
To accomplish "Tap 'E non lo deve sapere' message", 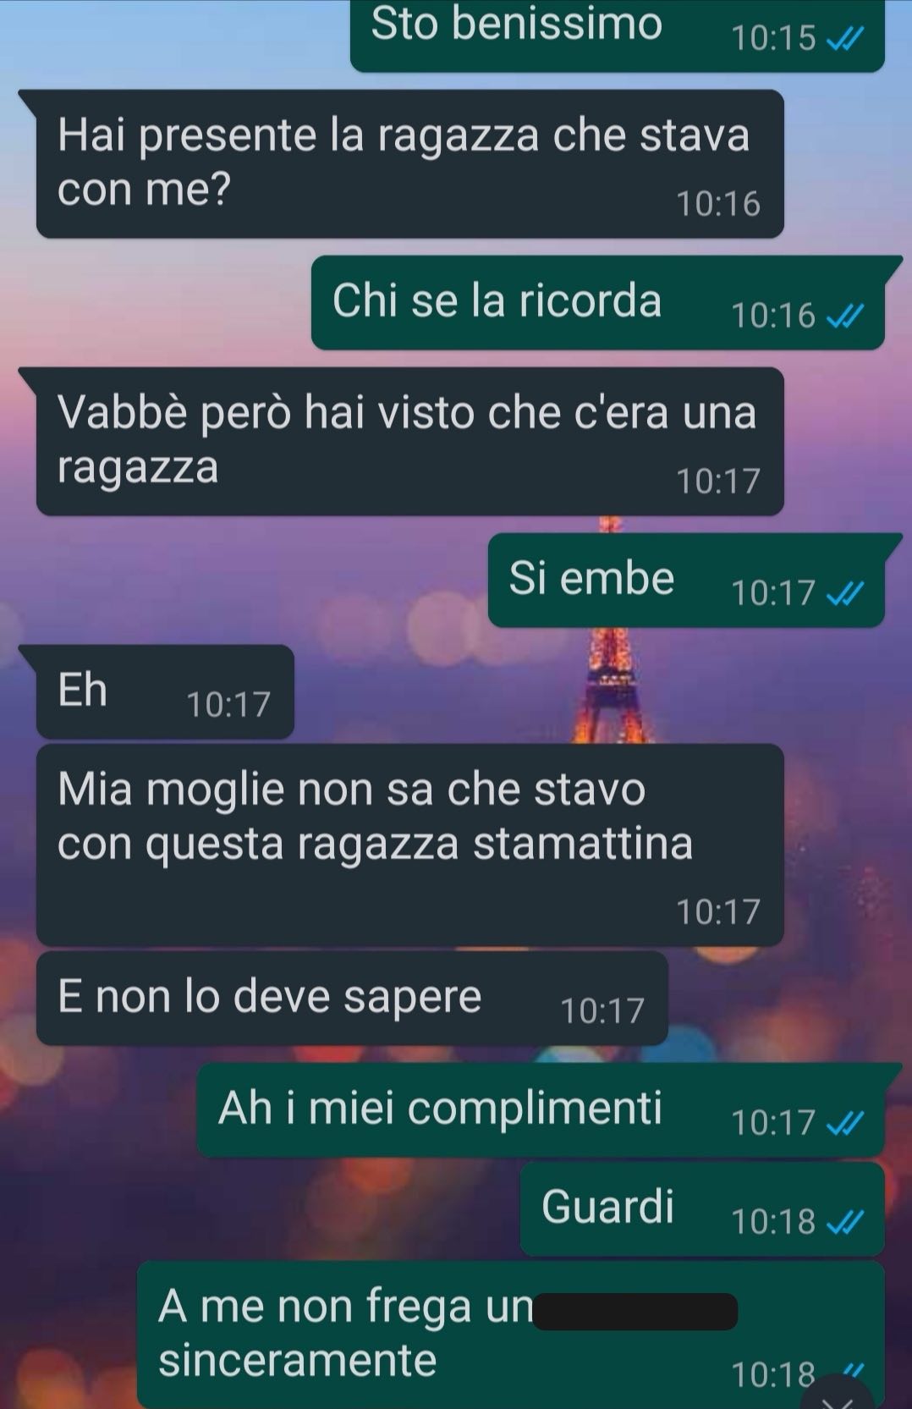I will click(352, 998).
